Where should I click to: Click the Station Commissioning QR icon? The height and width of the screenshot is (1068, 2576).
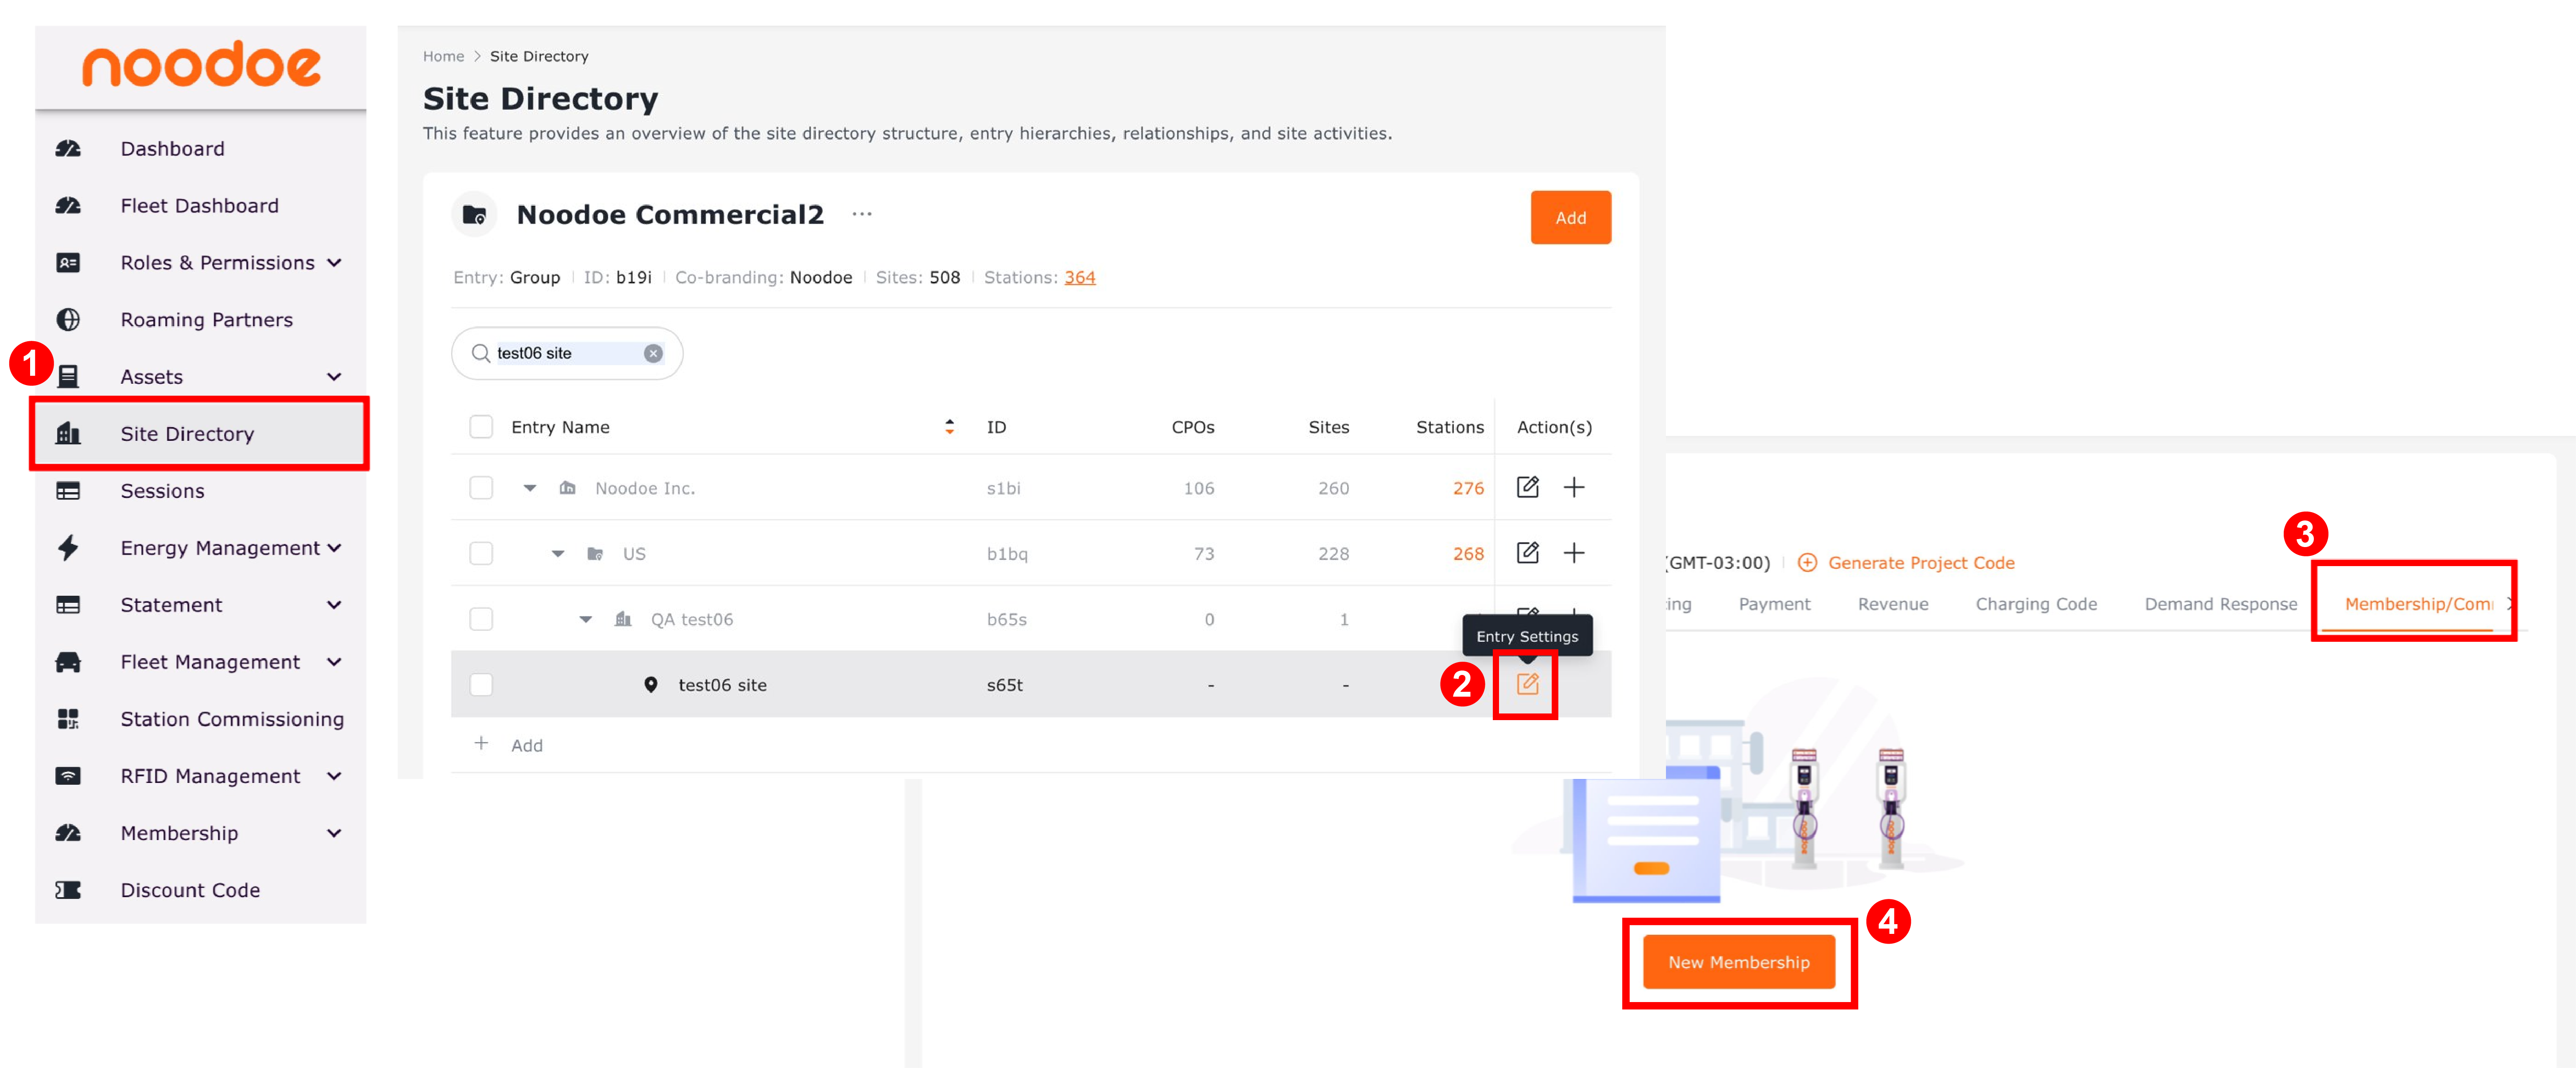point(68,719)
